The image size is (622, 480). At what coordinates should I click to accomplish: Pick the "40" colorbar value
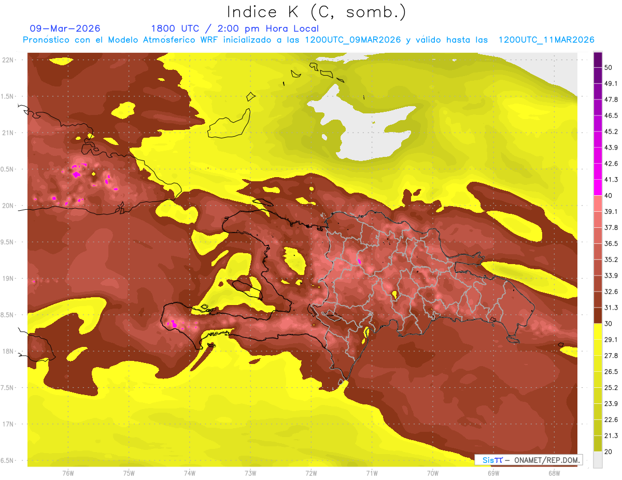609,196
